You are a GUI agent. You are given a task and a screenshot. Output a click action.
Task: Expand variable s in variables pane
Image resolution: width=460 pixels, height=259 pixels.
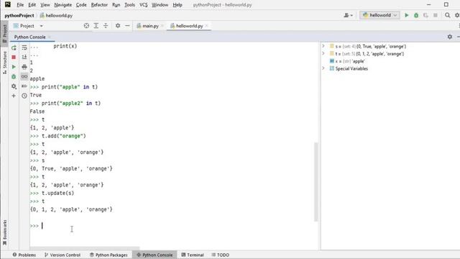pyautogui.click(x=323, y=46)
